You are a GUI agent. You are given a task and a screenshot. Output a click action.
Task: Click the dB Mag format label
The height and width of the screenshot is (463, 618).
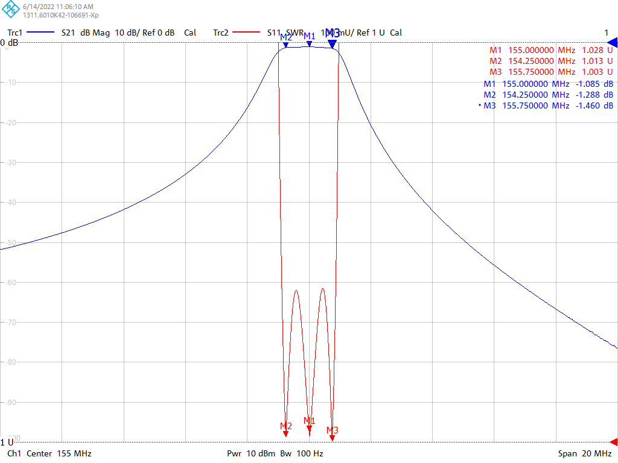click(x=95, y=33)
